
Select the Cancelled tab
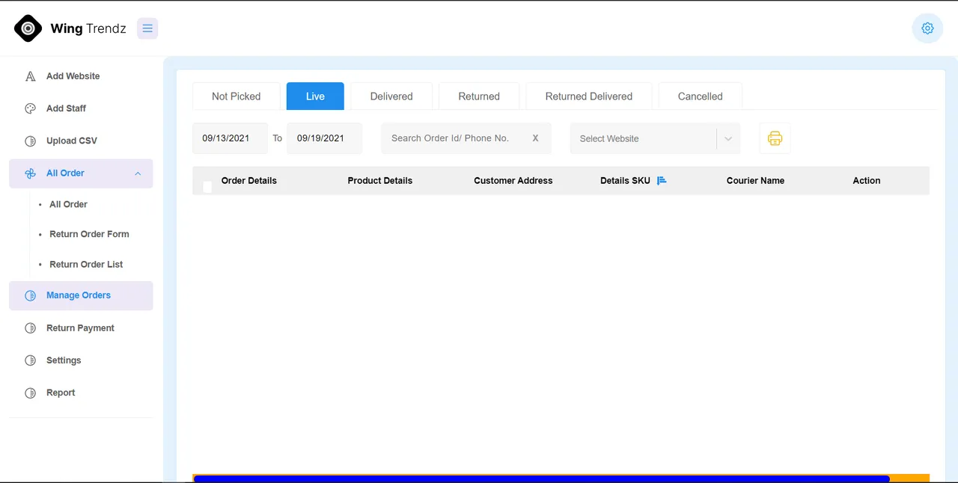pos(701,96)
